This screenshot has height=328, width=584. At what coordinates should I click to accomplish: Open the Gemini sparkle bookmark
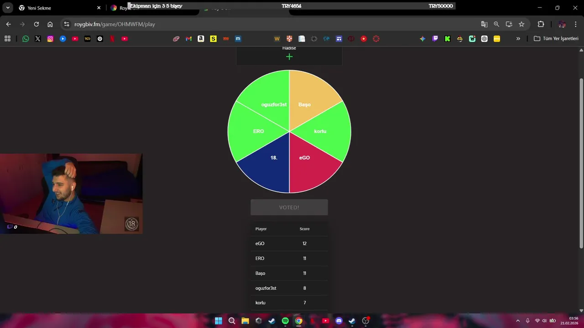point(422,39)
